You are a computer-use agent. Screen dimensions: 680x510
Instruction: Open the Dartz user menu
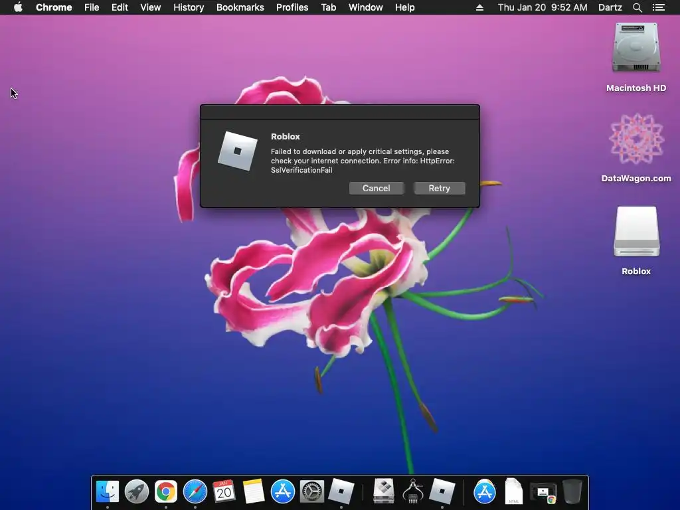(610, 7)
